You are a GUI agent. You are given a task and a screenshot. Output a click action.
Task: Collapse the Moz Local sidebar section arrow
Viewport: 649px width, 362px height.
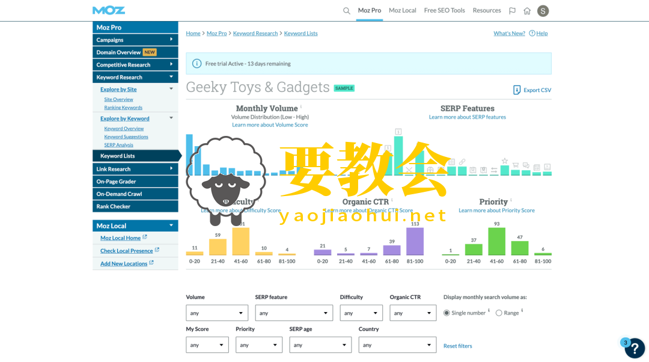tap(171, 225)
